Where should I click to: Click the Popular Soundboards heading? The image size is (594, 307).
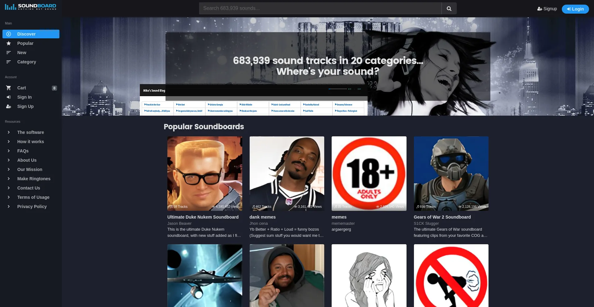(204, 127)
